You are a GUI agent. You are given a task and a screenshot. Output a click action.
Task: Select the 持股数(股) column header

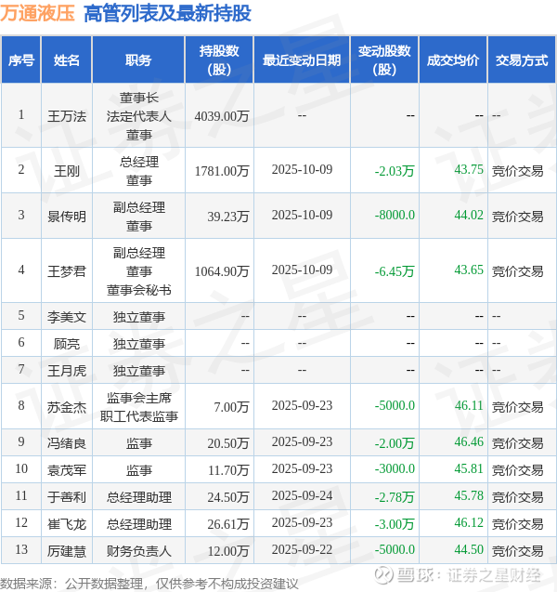[219, 60]
